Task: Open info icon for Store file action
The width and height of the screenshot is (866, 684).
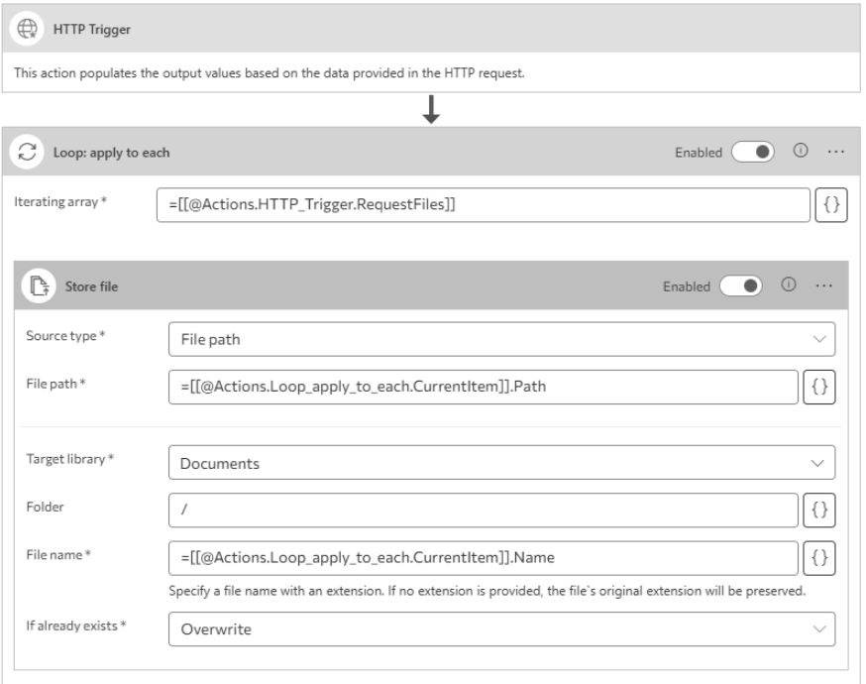Action: 790,286
